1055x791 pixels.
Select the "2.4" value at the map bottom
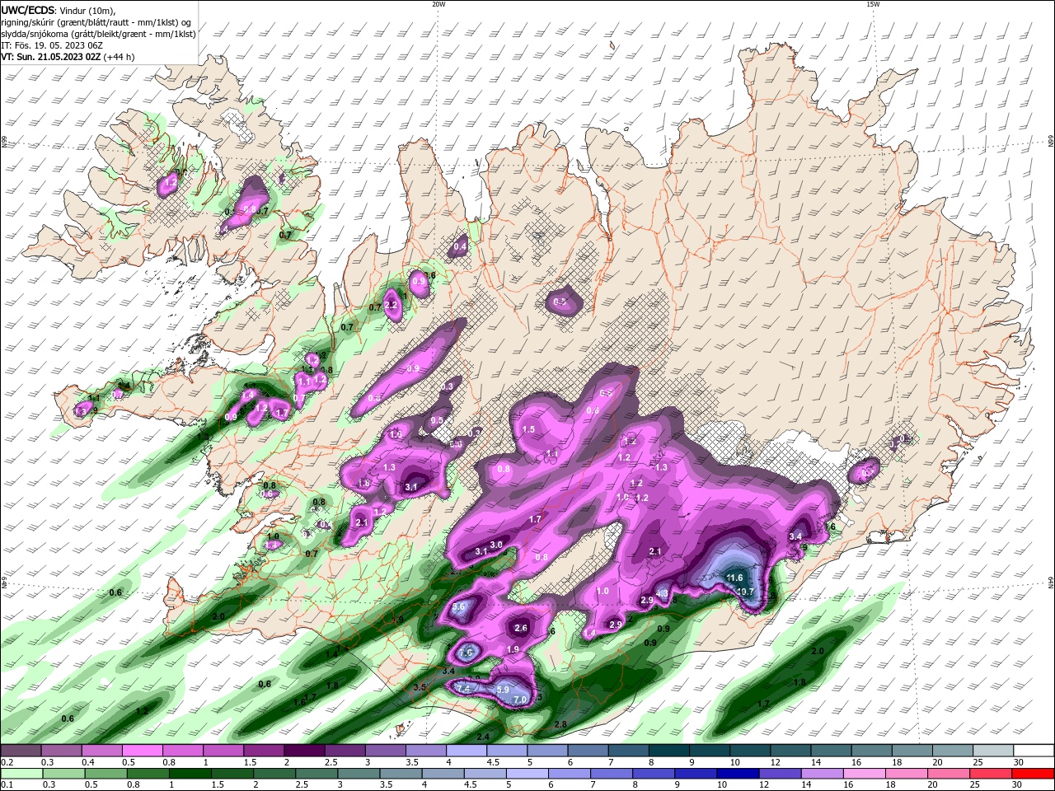483,737
